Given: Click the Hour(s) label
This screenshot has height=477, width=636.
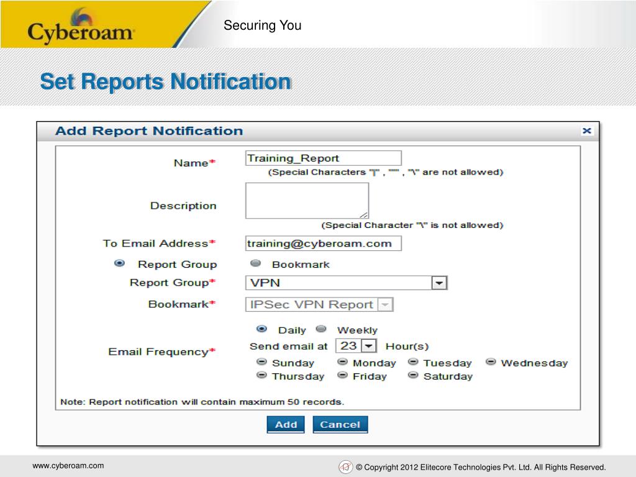Looking at the screenshot, I should (x=407, y=347).
